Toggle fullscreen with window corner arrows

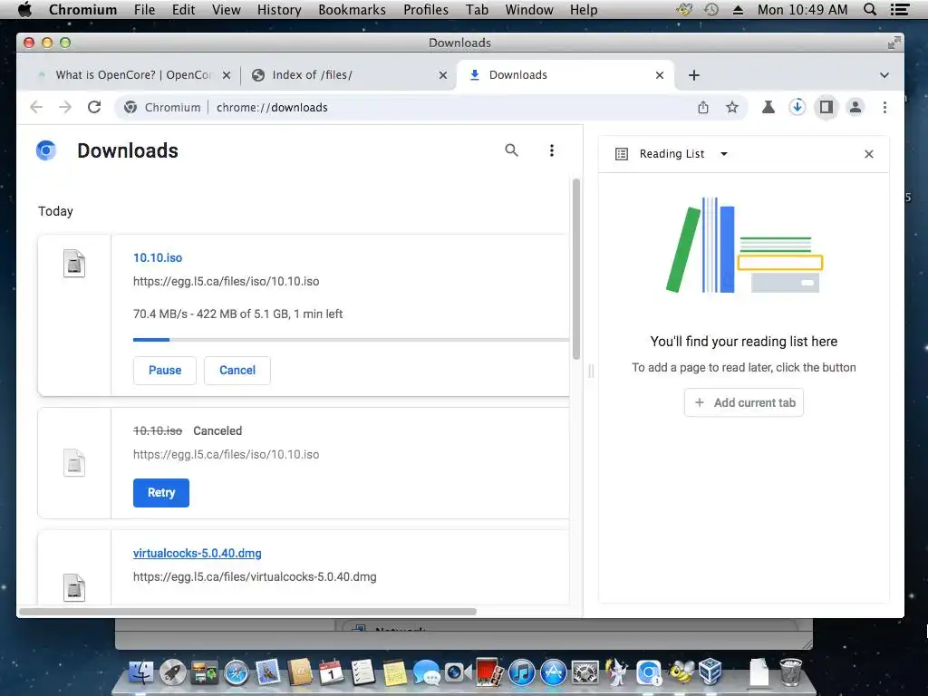click(894, 43)
